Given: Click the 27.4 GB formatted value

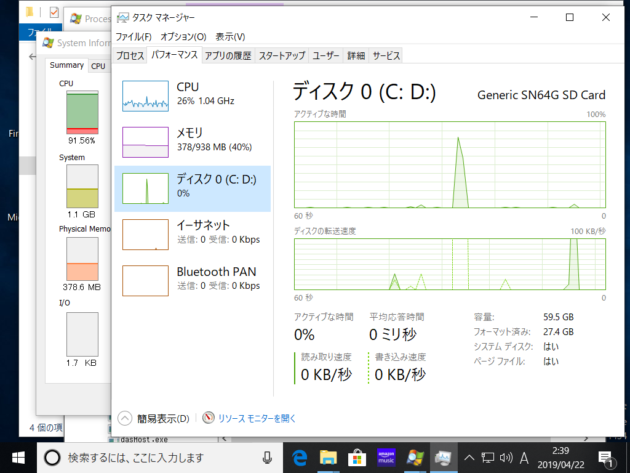Looking at the screenshot, I should point(559,332).
